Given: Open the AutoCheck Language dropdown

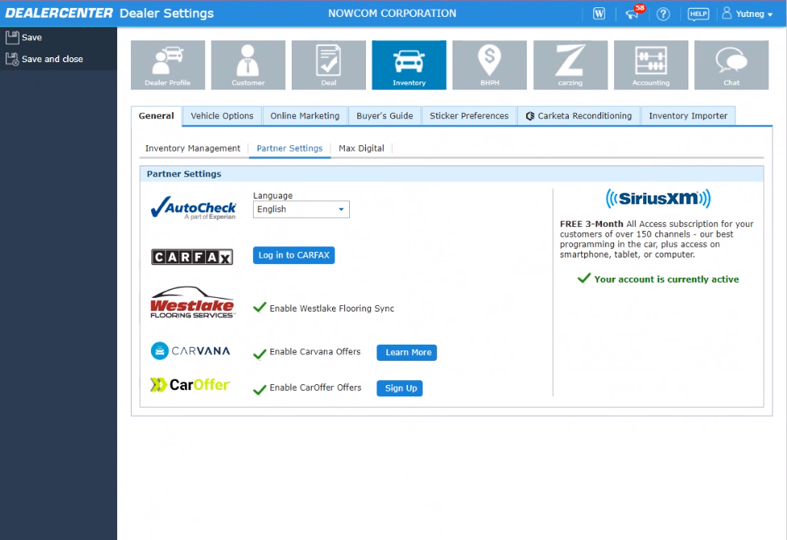Looking at the screenshot, I should [x=301, y=209].
